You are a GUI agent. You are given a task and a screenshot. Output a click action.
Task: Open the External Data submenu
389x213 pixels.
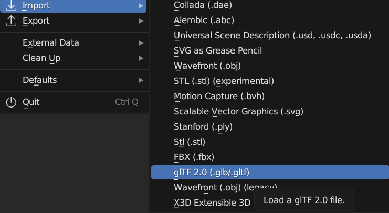[75, 43]
